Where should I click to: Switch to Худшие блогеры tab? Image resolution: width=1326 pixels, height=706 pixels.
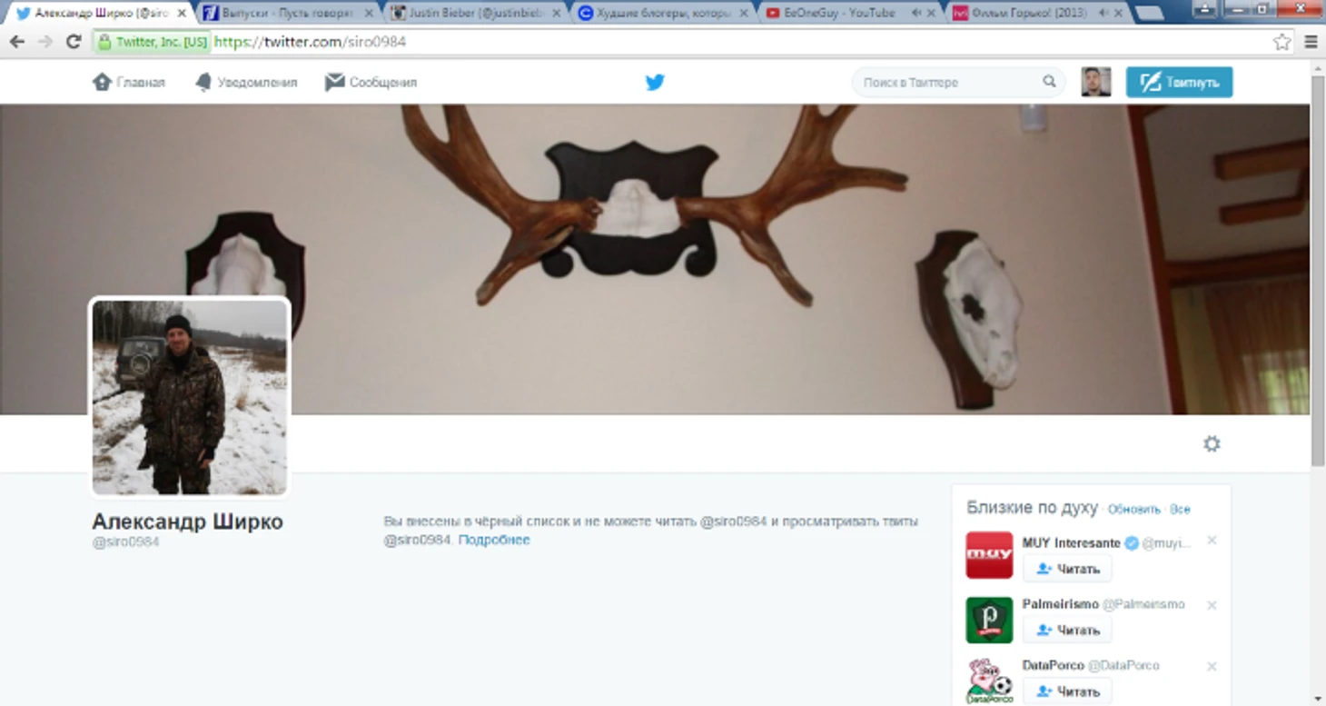tap(666, 14)
